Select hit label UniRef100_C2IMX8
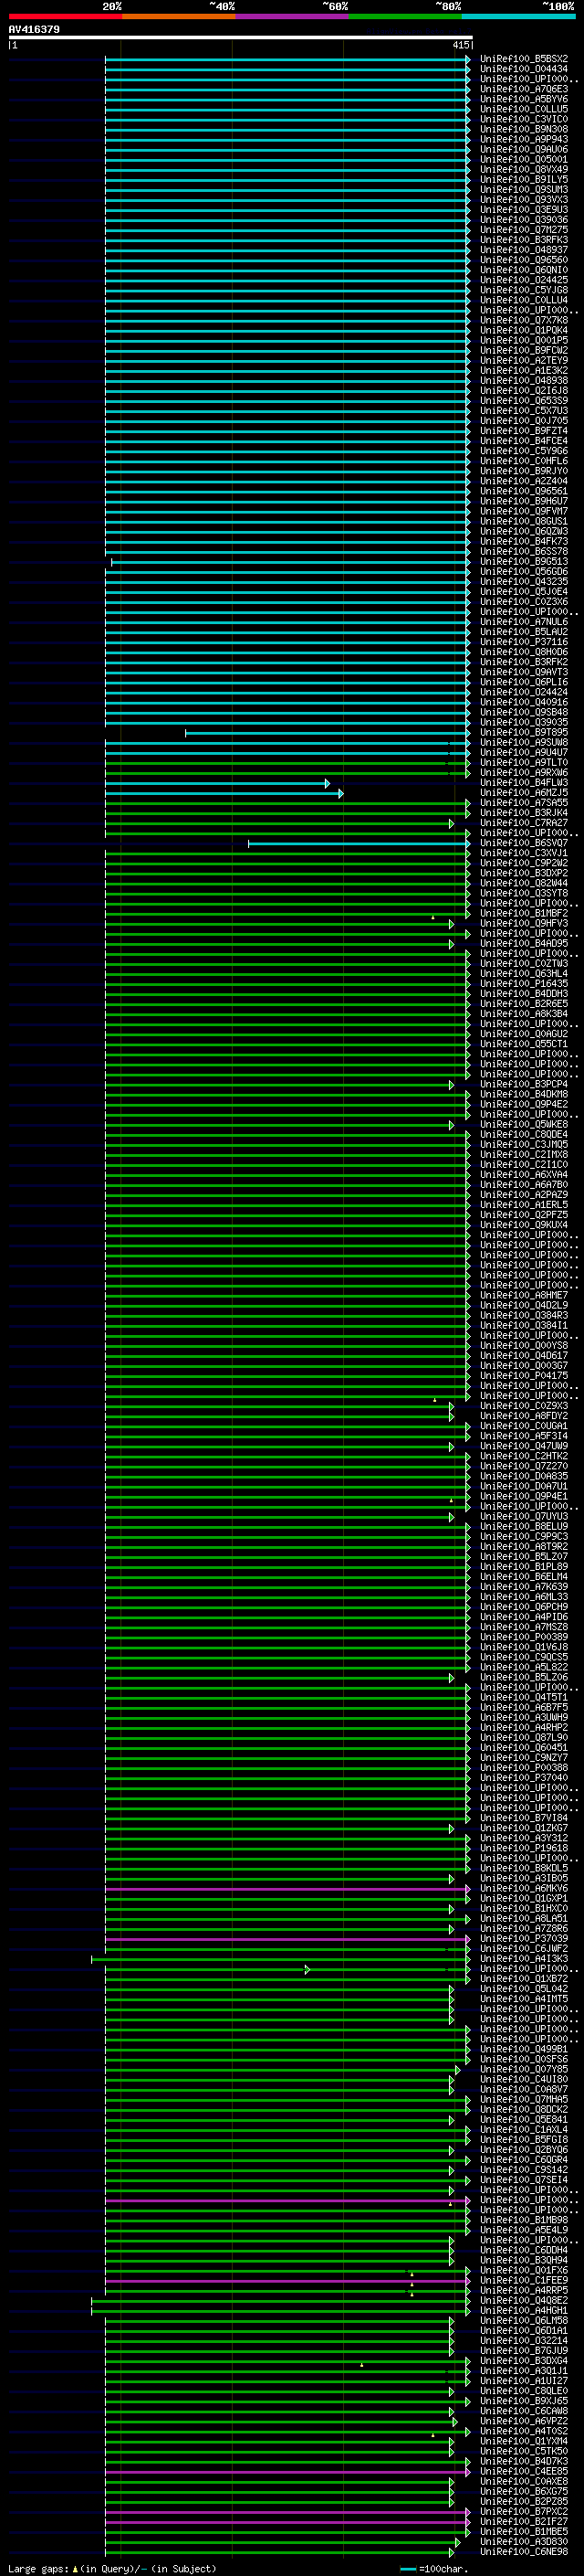The image size is (584, 2576). (524, 1154)
